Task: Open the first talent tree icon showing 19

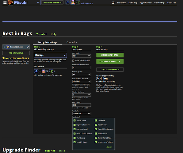Action: (x=36, y=71)
